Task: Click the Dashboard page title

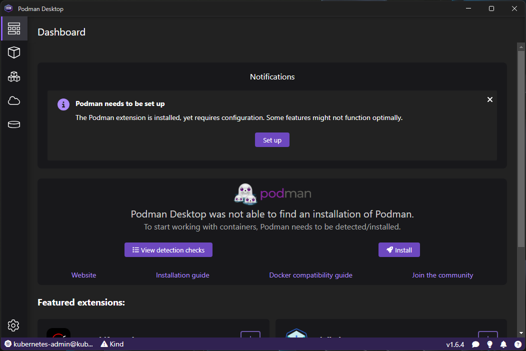Action: (x=61, y=32)
